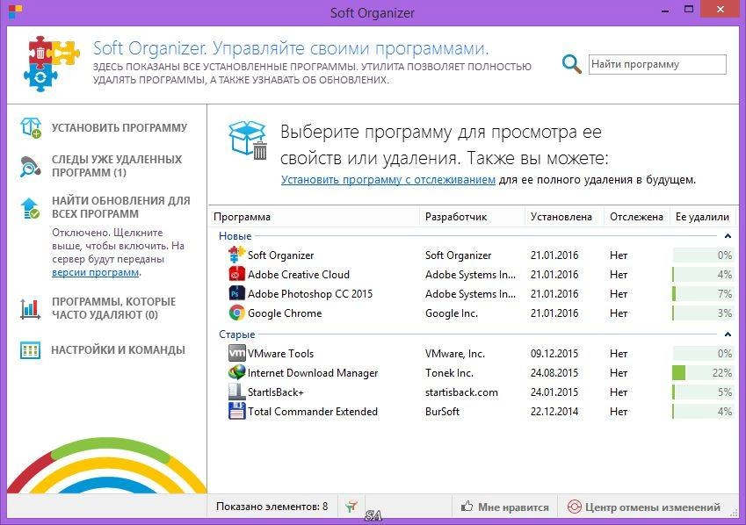
Task: Open УСТАНОВИТЬ ПРОГРАММУ
Action: pos(120,128)
